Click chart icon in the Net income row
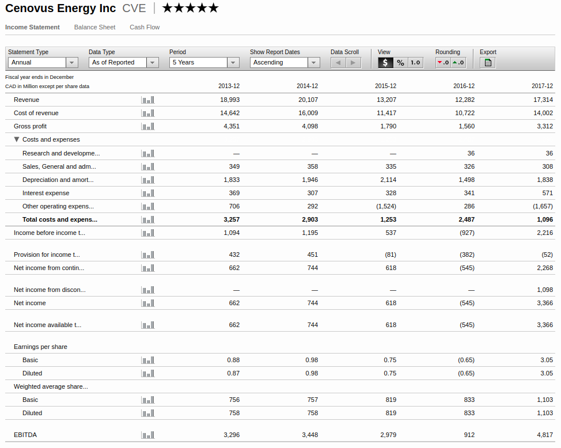The image size is (561, 448). tap(148, 303)
